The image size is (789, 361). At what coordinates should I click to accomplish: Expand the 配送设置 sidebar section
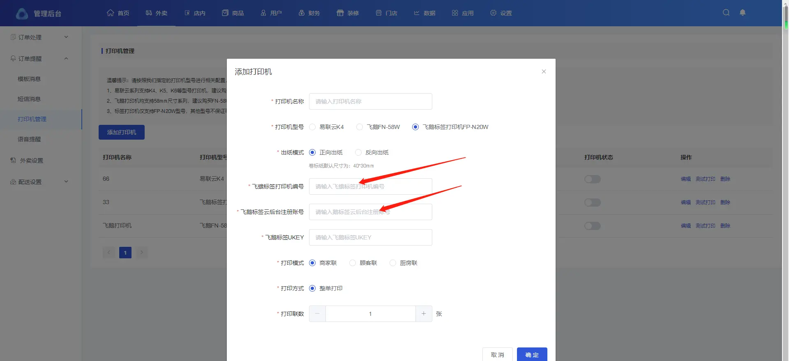[x=66, y=182]
